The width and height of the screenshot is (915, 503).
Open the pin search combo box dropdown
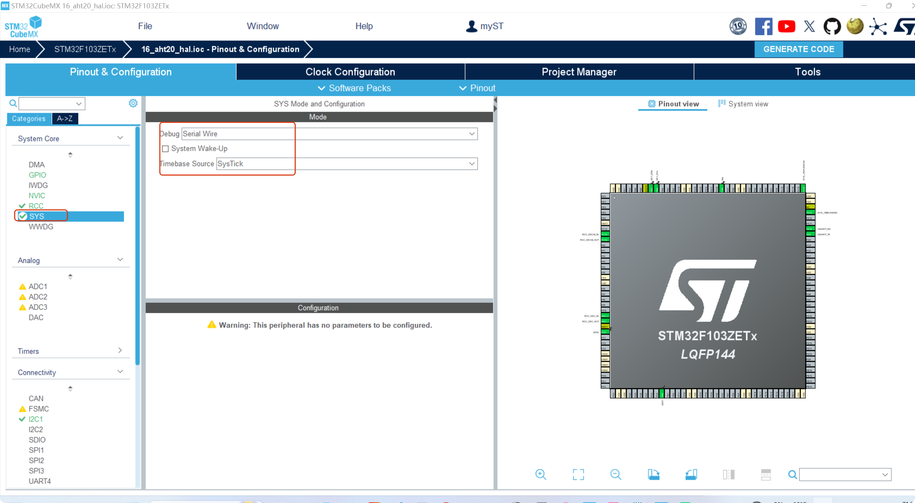click(x=885, y=475)
